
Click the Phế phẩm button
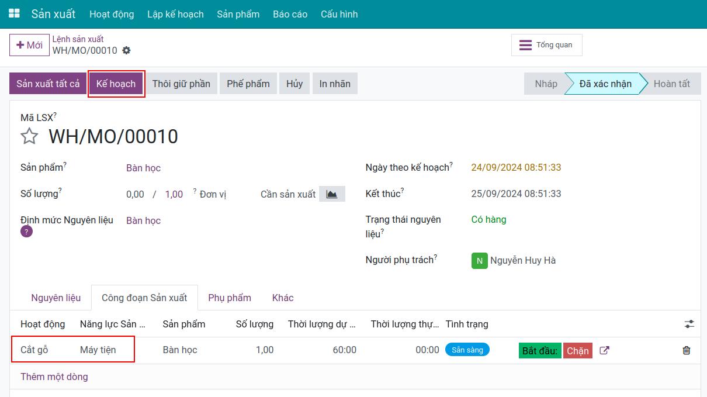[x=248, y=84]
